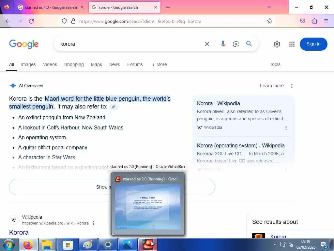
Task: Open Paint palette taskbar icon
Action: (88, 244)
